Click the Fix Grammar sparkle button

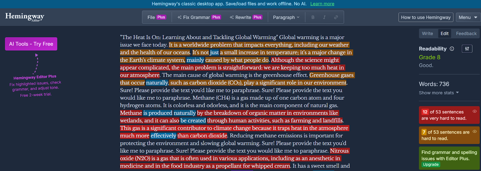click(x=199, y=17)
